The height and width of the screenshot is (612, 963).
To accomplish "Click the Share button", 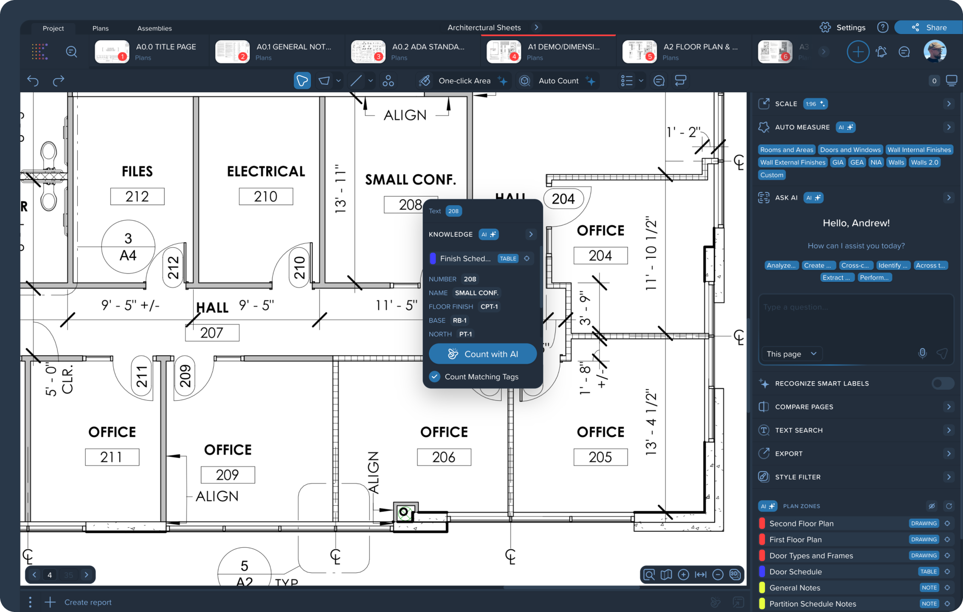I will [x=929, y=28].
